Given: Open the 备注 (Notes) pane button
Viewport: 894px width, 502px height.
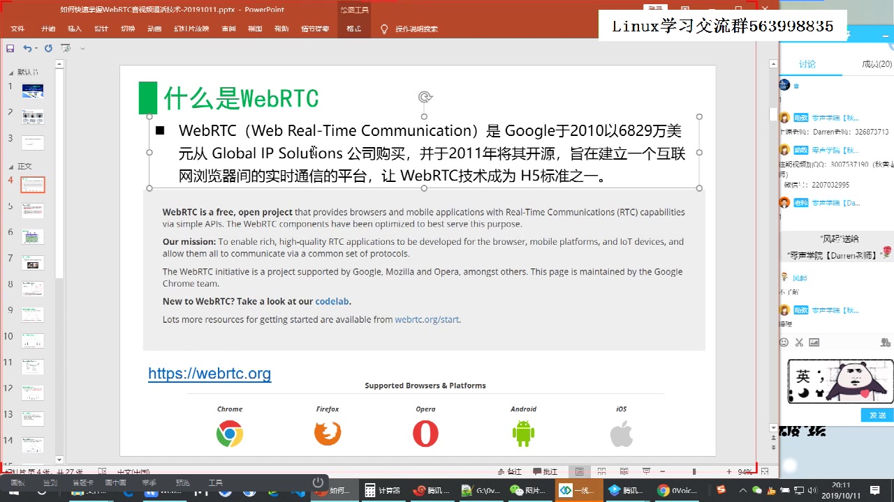Looking at the screenshot, I should pyautogui.click(x=509, y=472).
